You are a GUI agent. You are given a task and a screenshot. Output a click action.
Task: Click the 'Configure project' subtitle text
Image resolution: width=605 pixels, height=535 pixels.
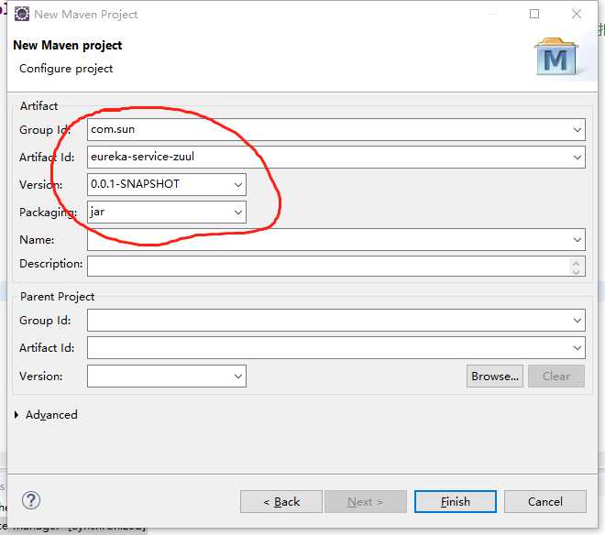pyautogui.click(x=66, y=69)
